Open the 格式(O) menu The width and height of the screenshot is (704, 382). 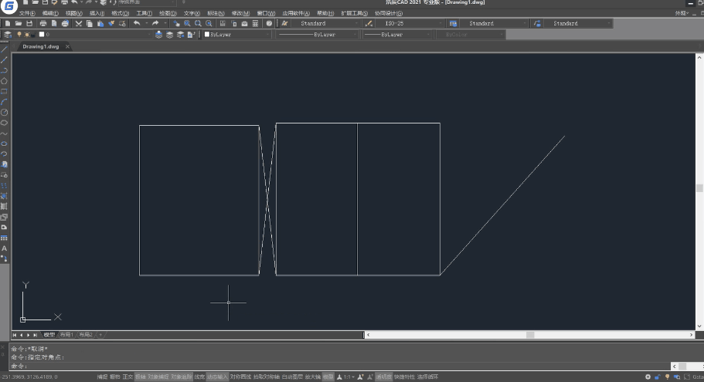pyautogui.click(x=121, y=13)
